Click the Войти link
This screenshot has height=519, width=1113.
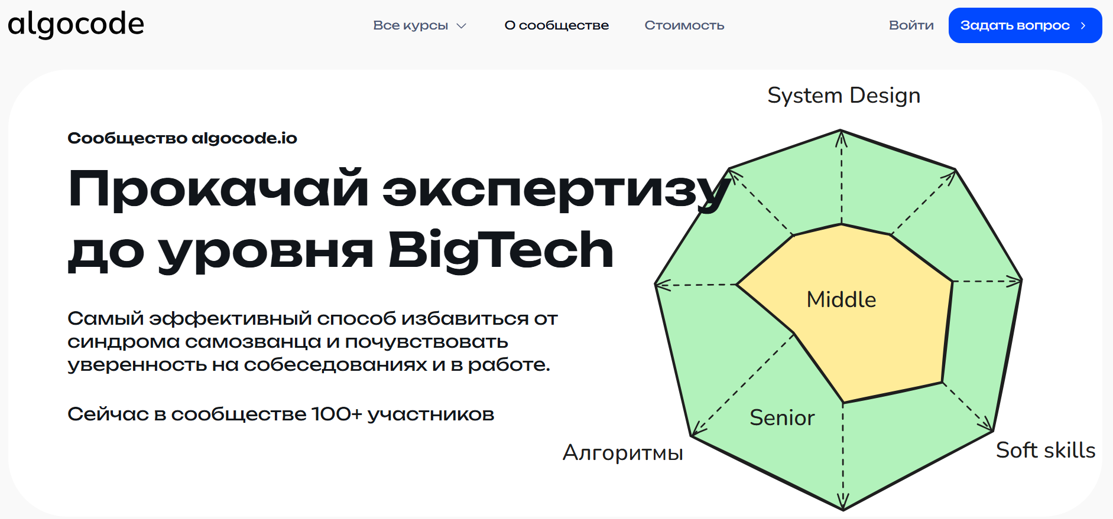[911, 25]
